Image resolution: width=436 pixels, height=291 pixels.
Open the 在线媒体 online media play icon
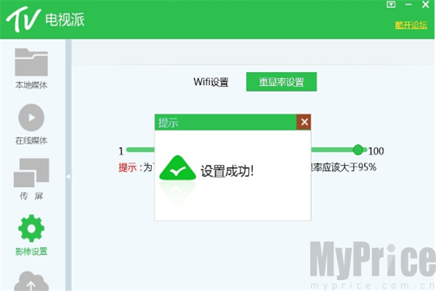31,118
